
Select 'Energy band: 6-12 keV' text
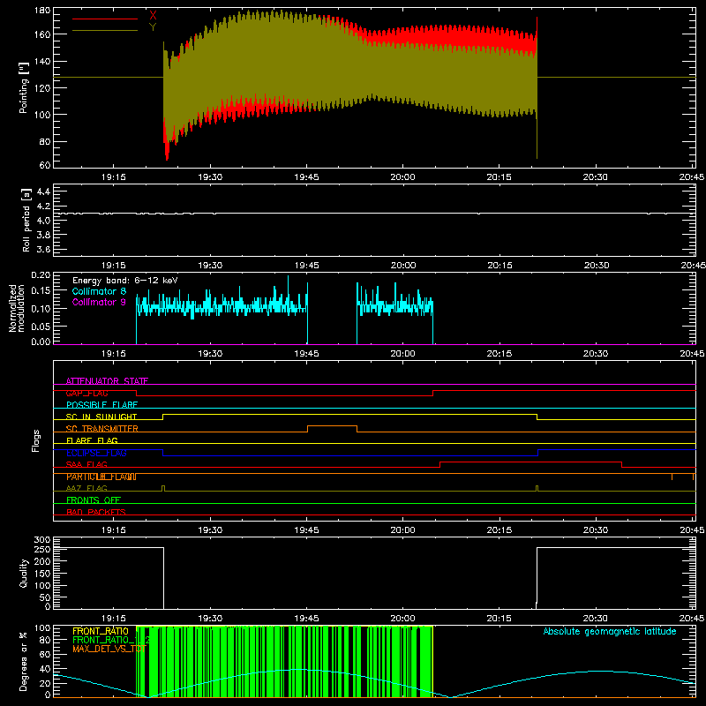[x=125, y=281]
